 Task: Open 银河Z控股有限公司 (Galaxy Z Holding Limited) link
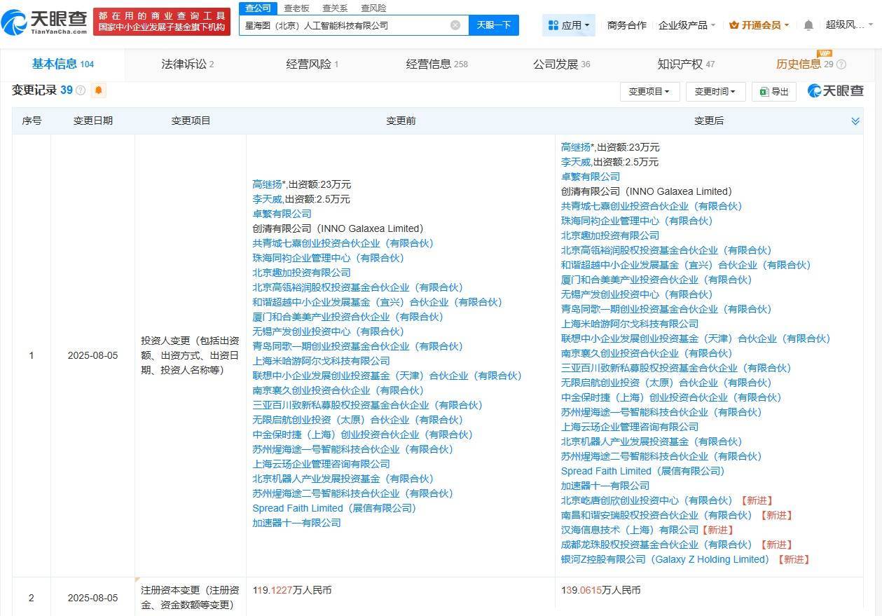click(x=665, y=559)
